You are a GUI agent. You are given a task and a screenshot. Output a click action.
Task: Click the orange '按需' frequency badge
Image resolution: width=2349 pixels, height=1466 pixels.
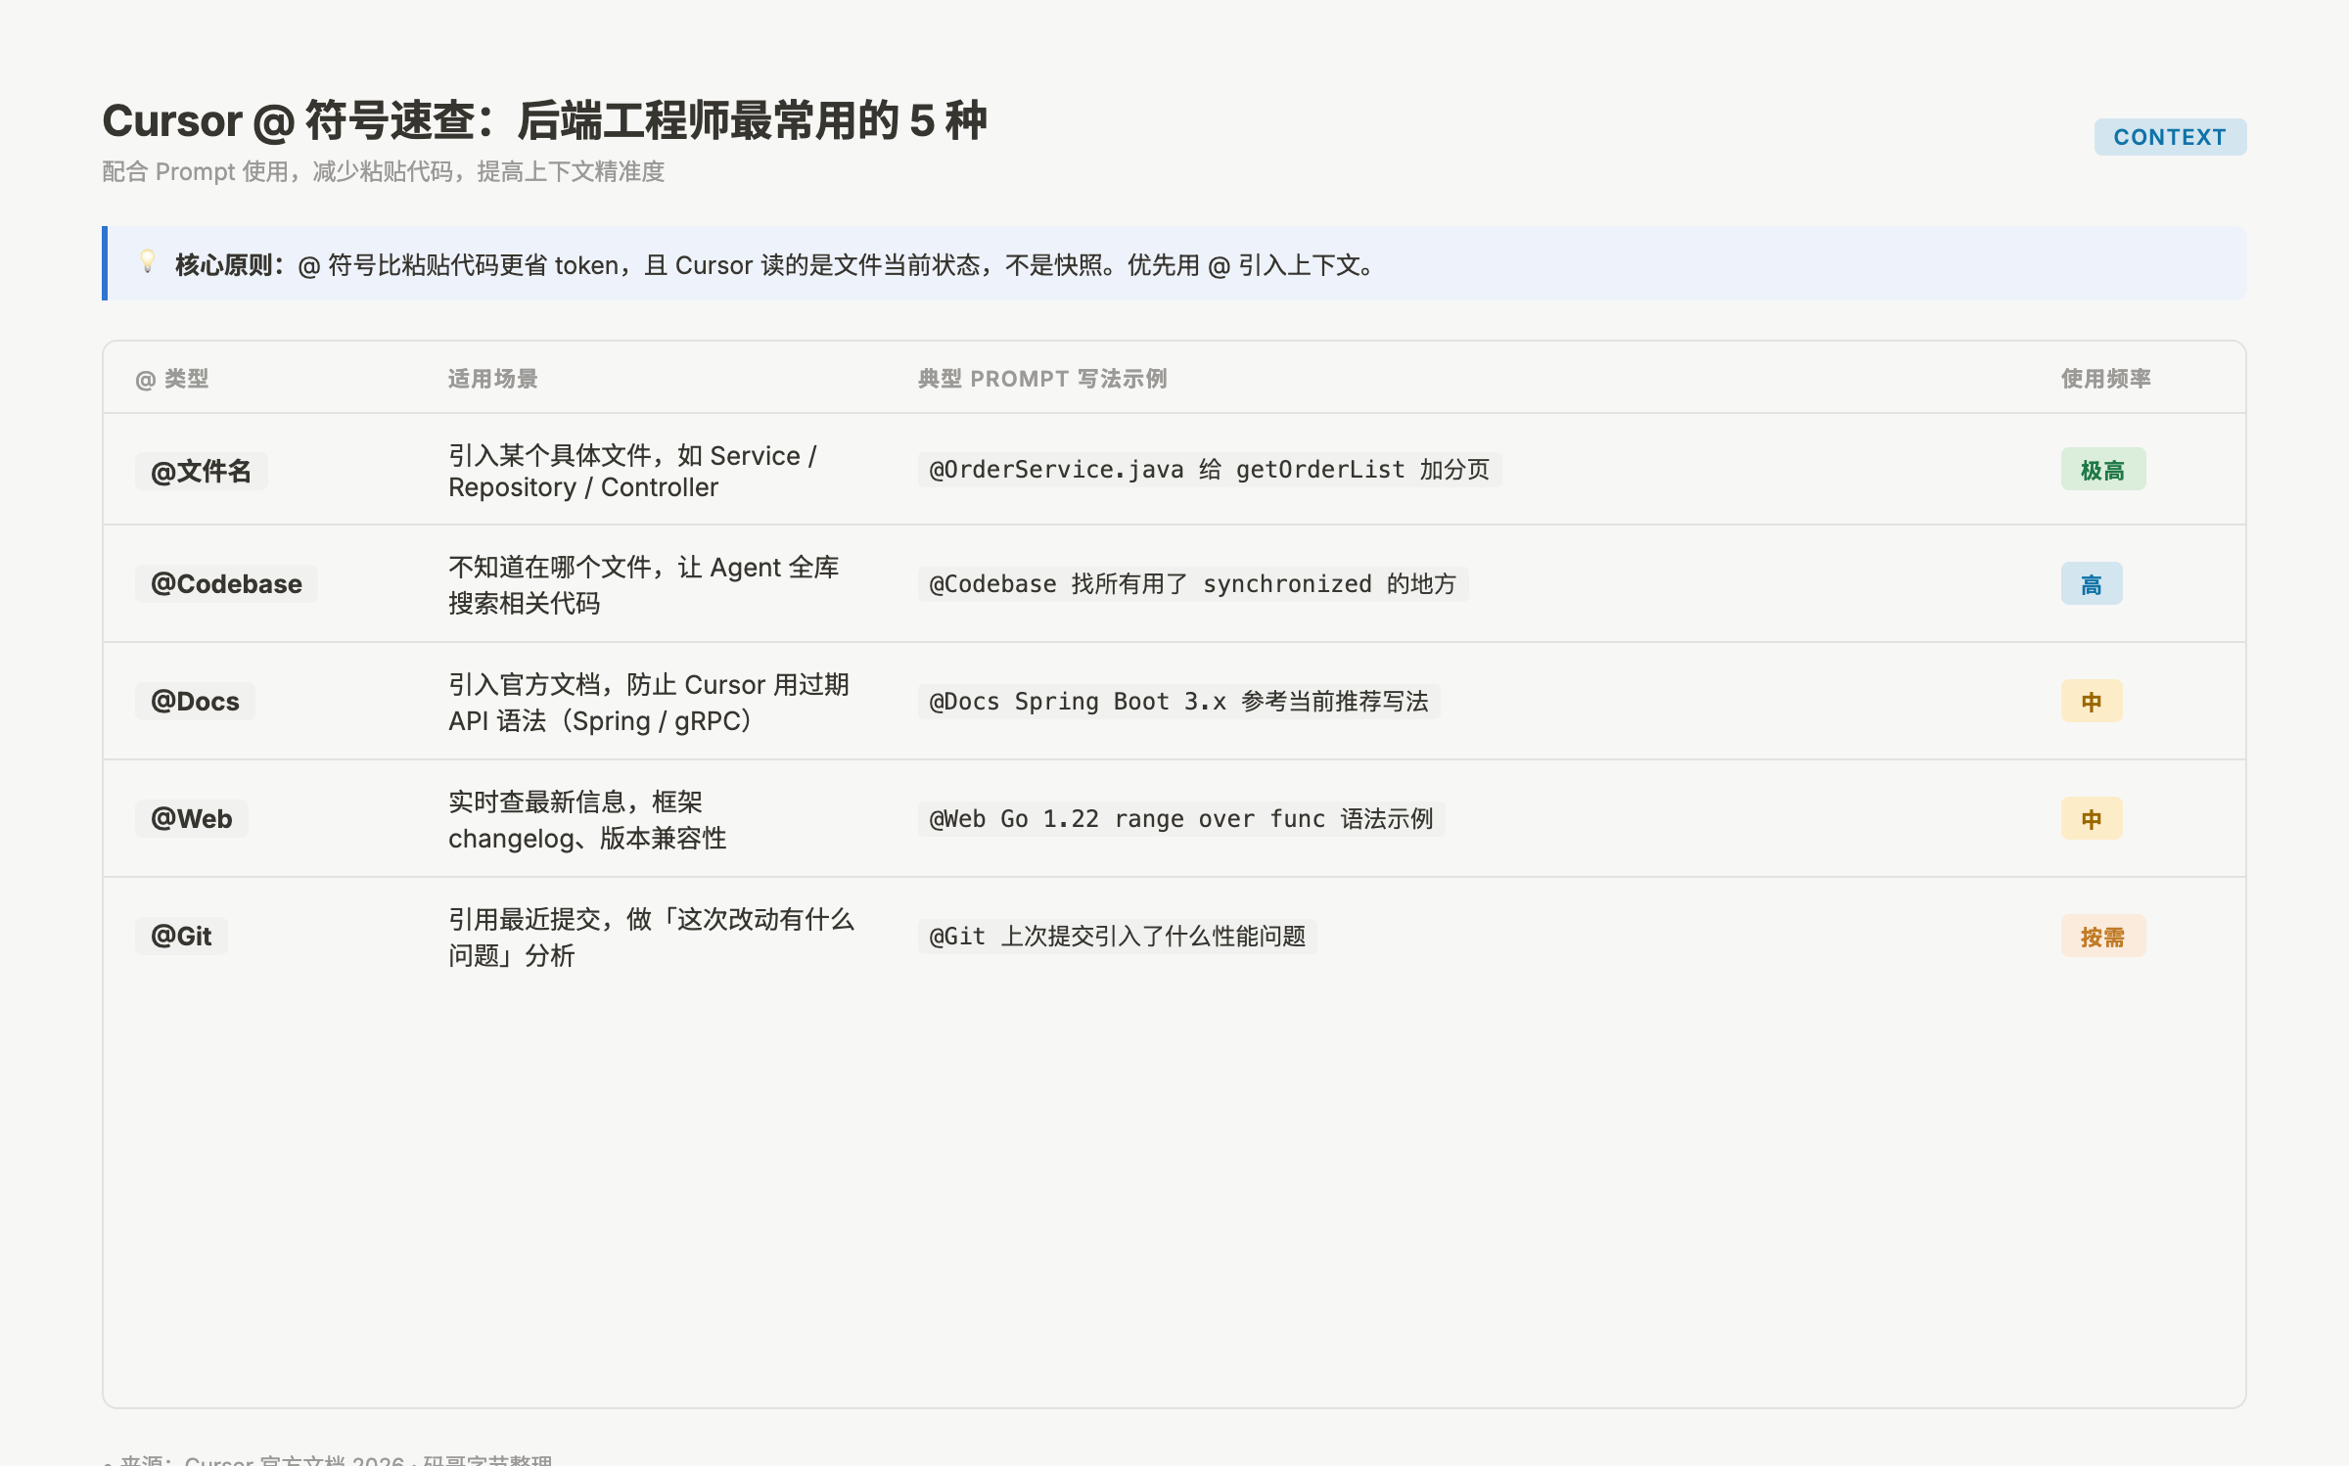(x=2103, y=937)
